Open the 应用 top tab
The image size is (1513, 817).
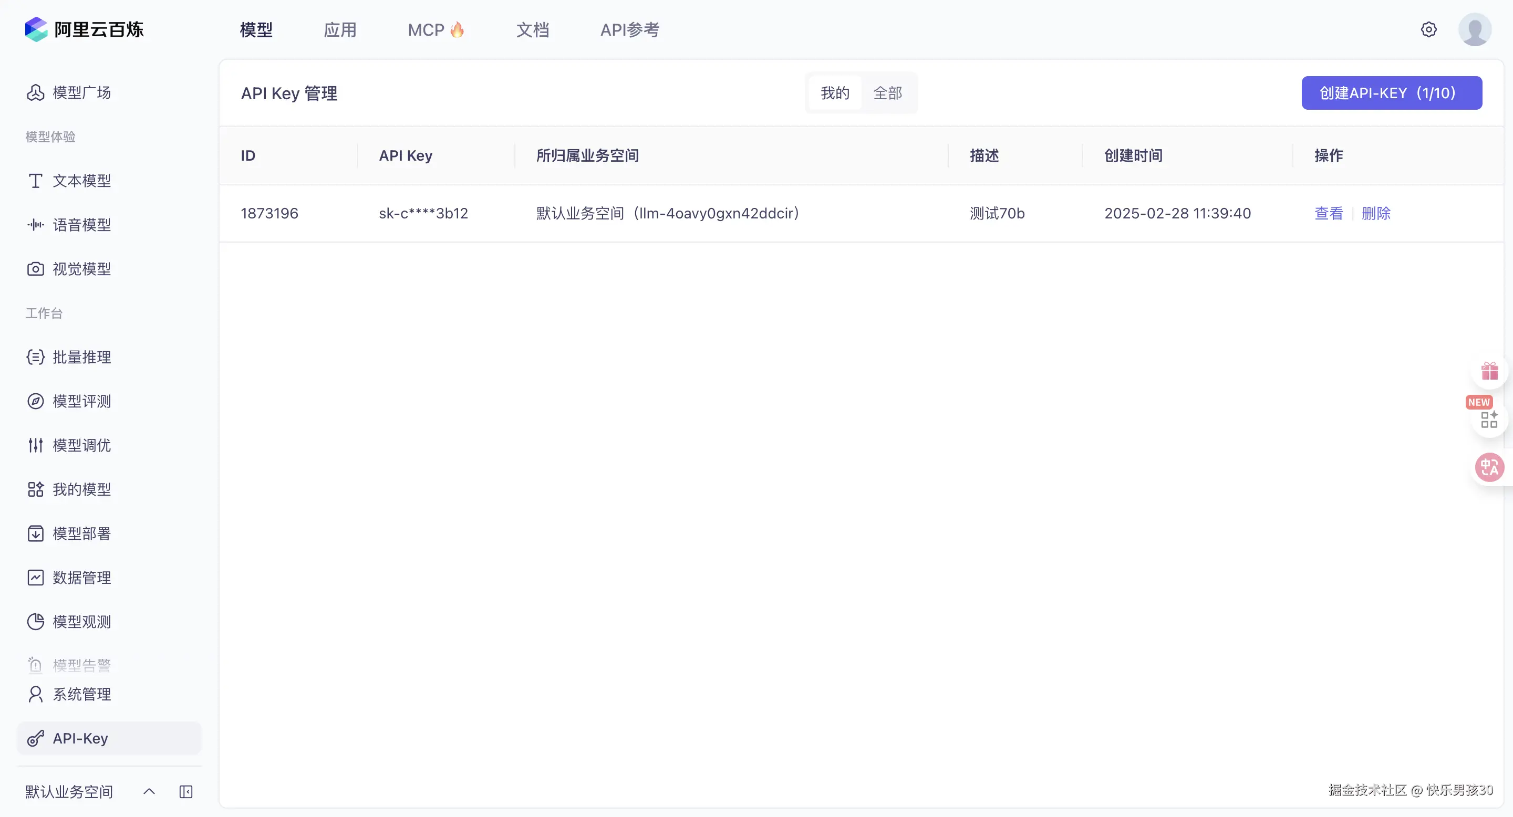tap(340, 30)
